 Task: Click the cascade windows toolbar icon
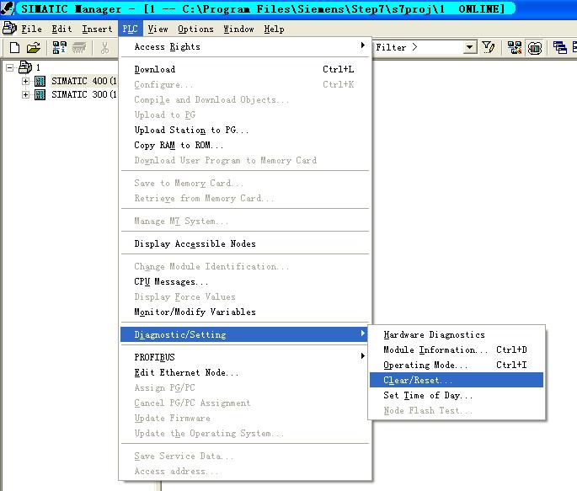point(559,47)
